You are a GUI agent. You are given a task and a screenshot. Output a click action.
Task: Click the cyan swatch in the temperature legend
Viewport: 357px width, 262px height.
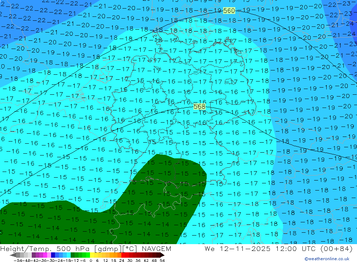point(69,255)
